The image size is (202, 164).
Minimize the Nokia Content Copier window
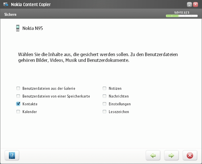189,5
